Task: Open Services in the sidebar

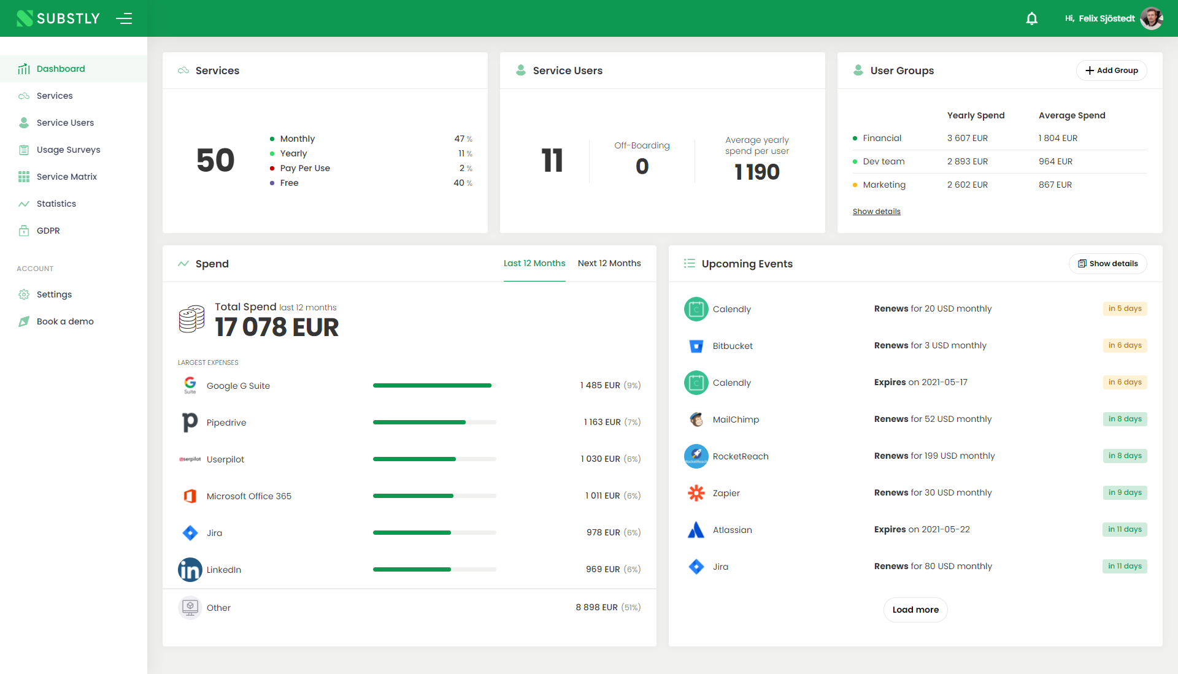Action: pyautogui.click(x=74, y=96)
